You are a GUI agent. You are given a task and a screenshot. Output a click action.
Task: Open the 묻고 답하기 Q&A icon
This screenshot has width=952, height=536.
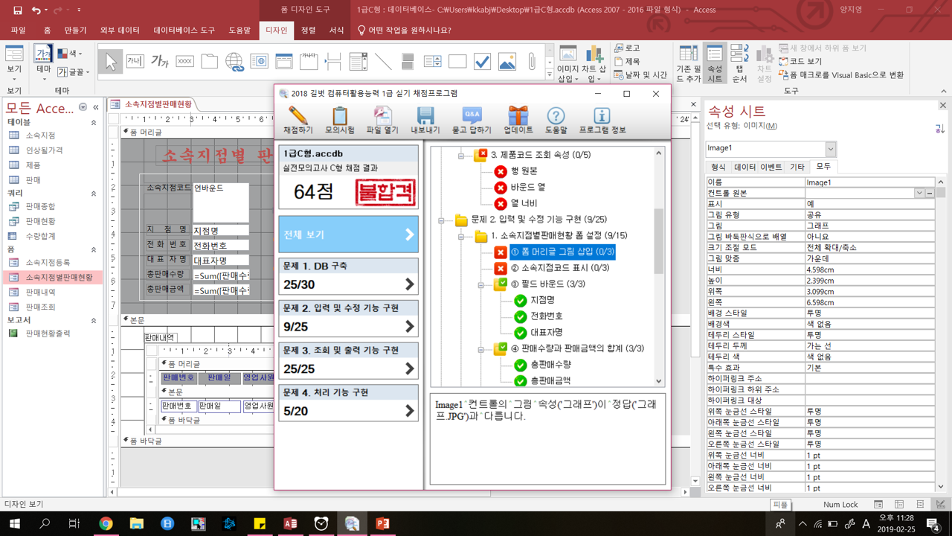tap(472, 118)
